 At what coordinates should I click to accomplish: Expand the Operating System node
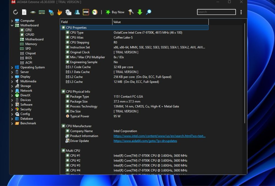click(x=12, y=67)
